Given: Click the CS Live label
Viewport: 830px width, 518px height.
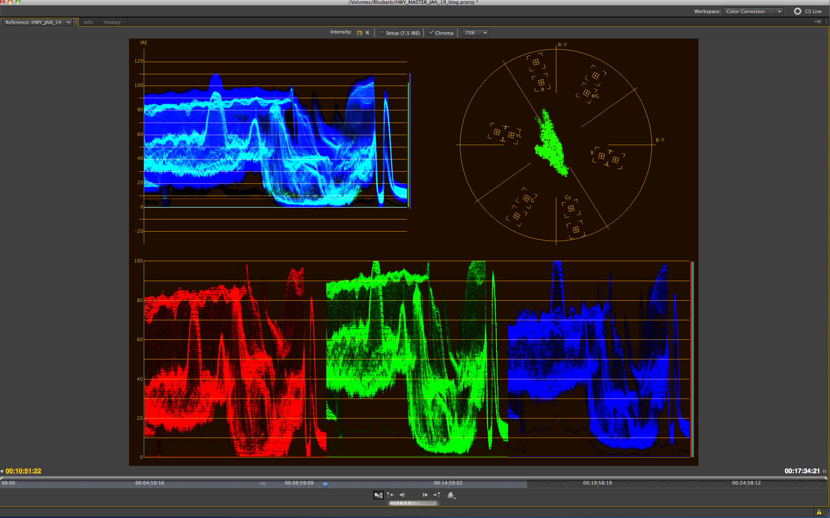Looking at the screenshot, I should (813, 12).
